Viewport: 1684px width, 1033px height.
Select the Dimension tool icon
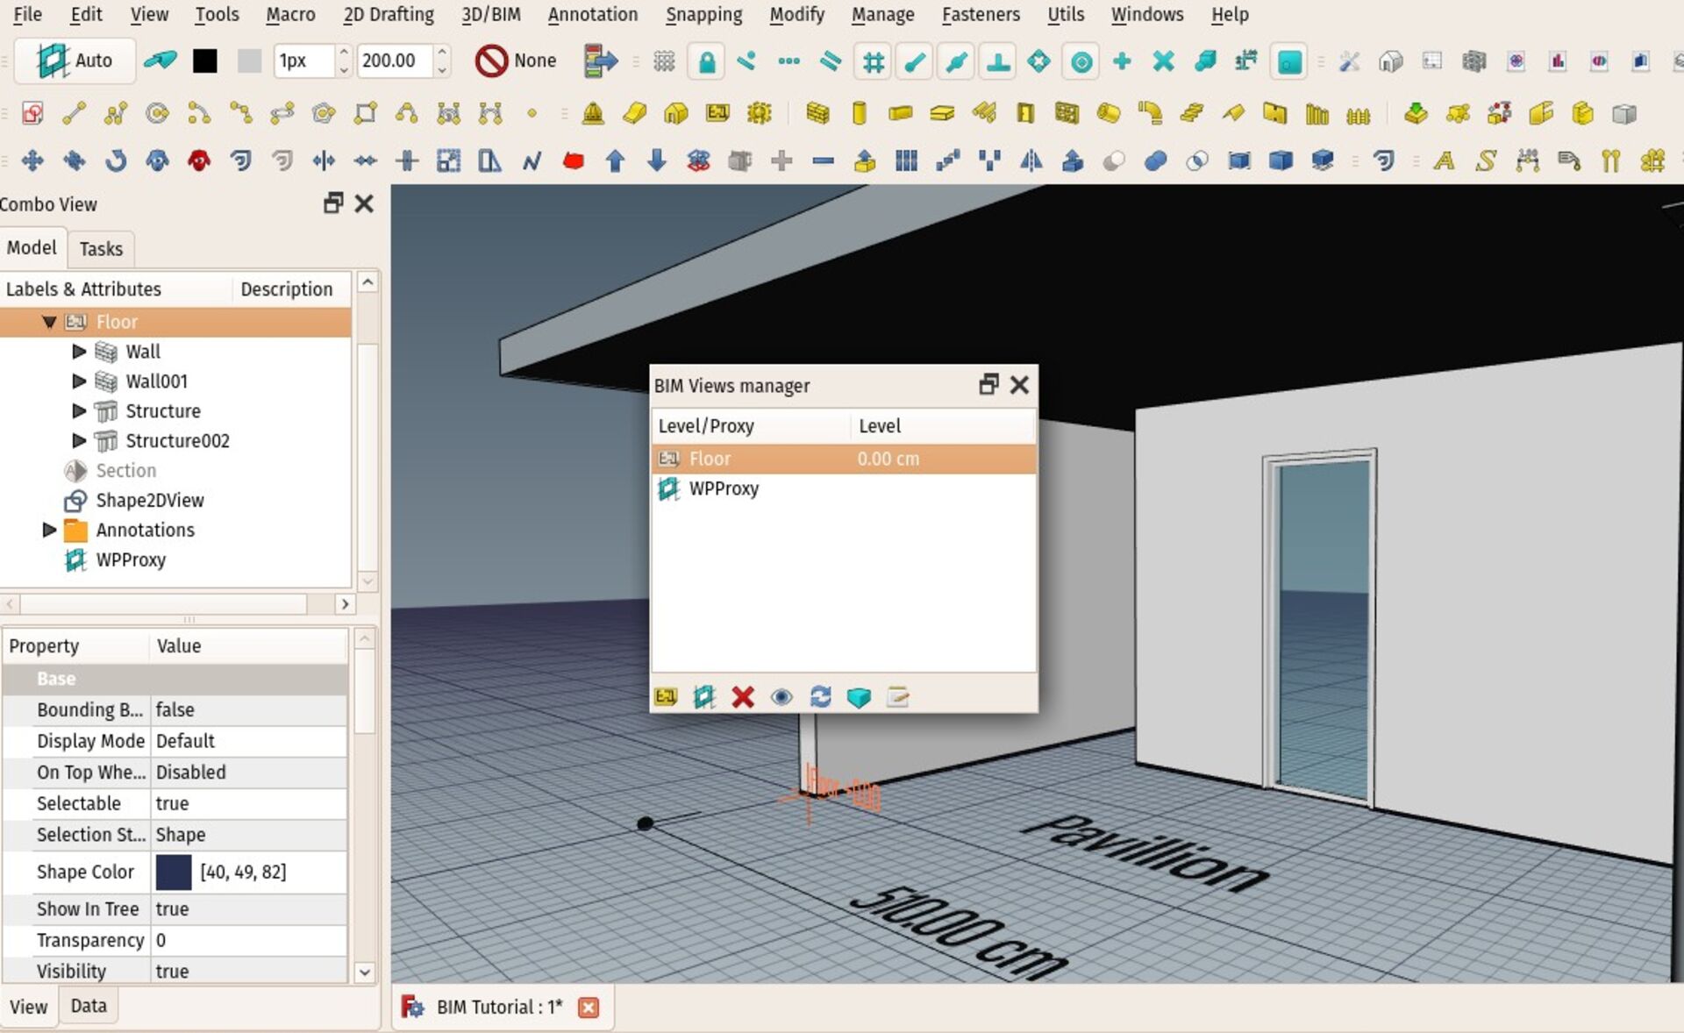(1527, 160)
